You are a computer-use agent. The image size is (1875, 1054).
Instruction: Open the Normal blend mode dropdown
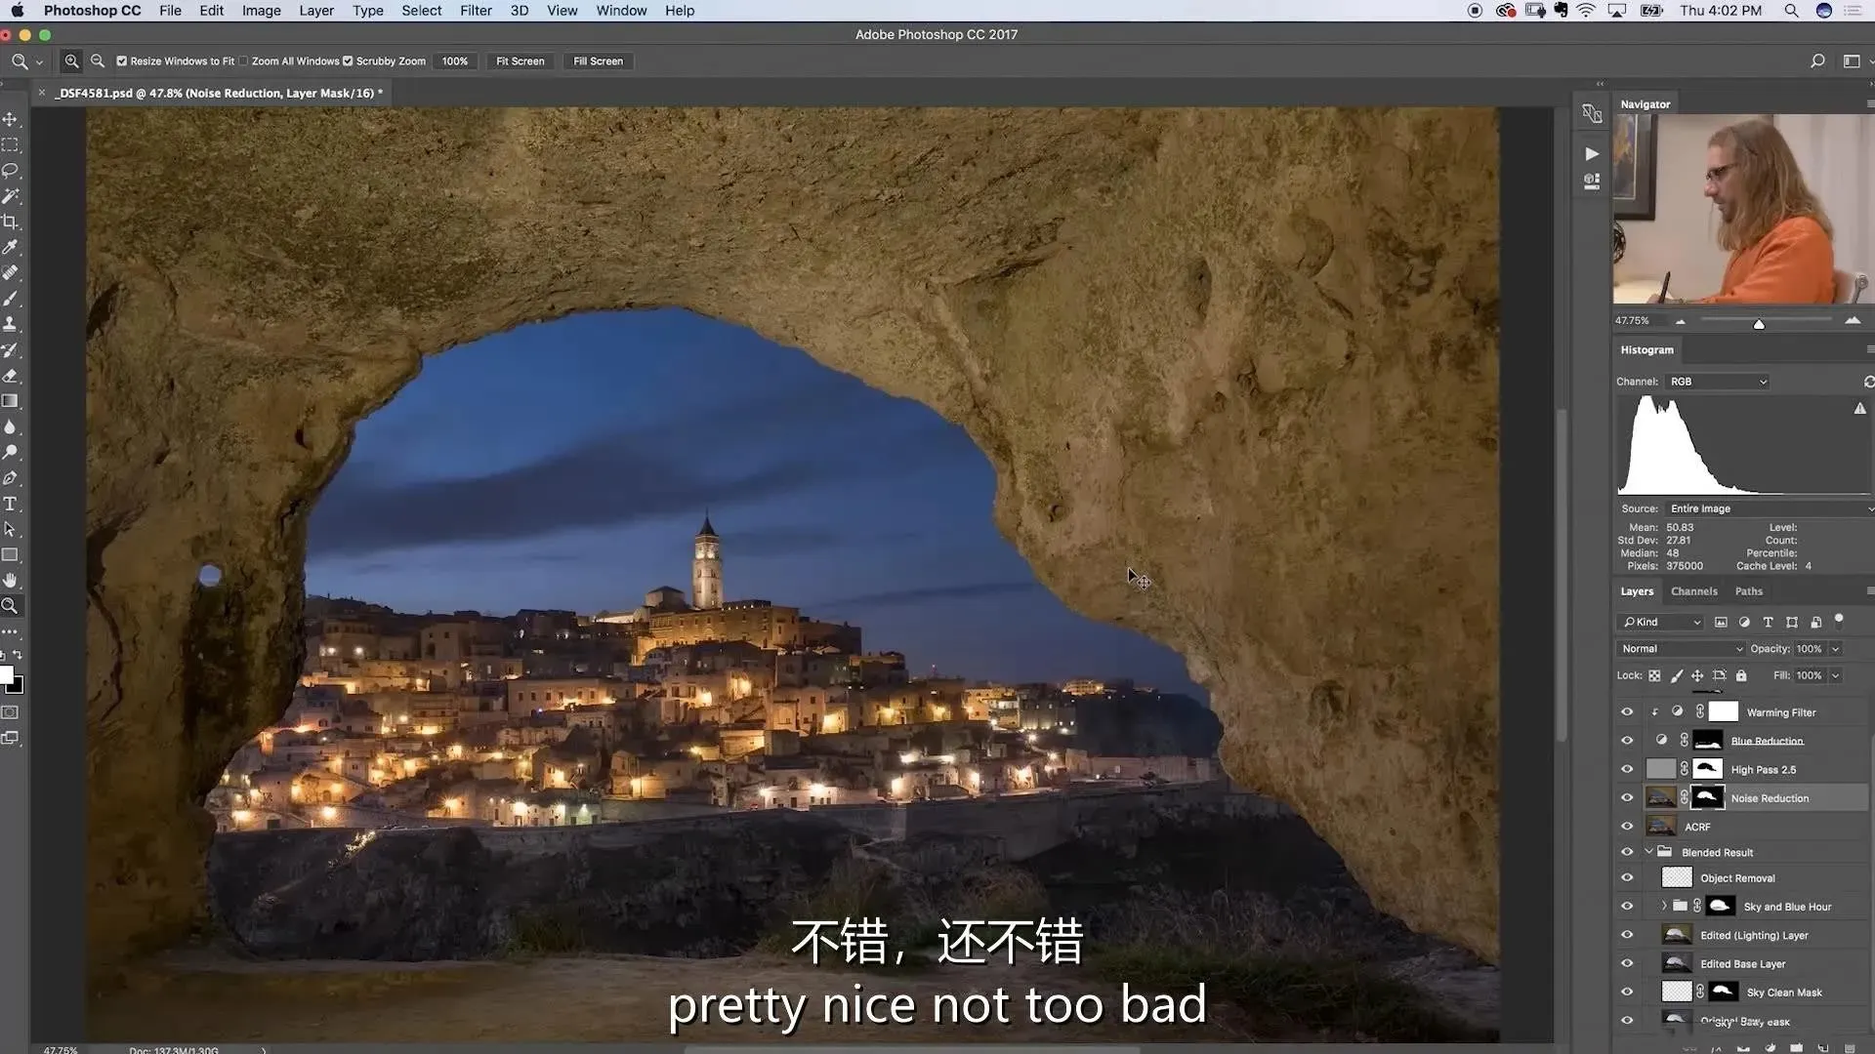[1681, 648]
